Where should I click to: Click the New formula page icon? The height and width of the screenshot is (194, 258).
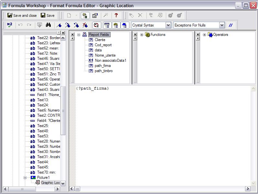[x=69, y=16]
